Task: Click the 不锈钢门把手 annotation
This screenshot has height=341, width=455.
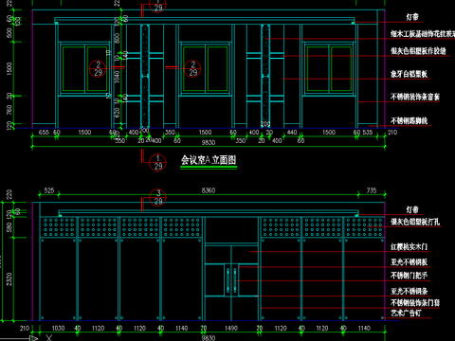Action: click(409, 276)
